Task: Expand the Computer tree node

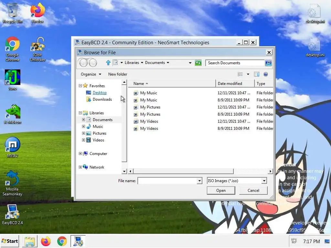Action: pyautogui.click(x=80, y=154)
